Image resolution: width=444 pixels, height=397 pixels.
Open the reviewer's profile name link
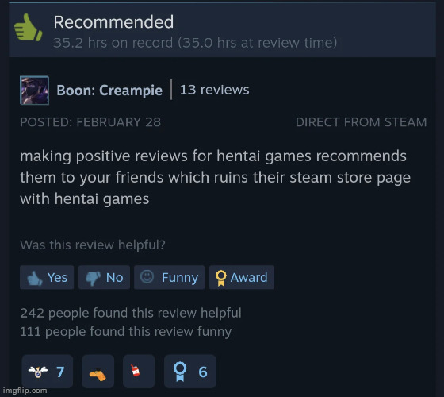[109, 91]
